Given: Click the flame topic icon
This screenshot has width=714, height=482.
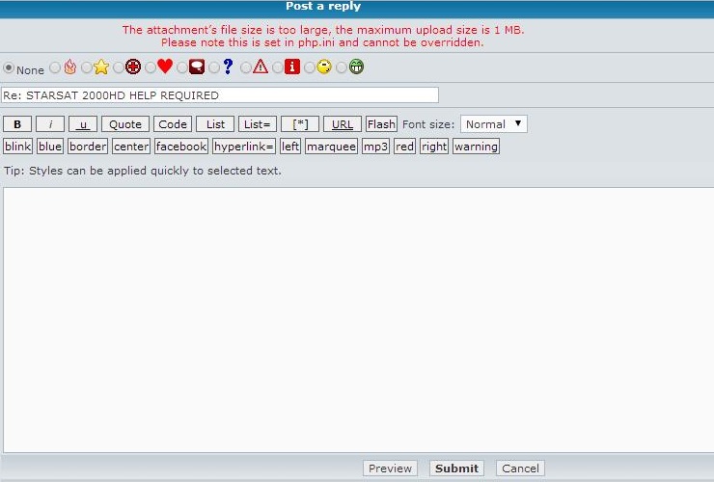Looking at the screenshot, I should [69, 67].
